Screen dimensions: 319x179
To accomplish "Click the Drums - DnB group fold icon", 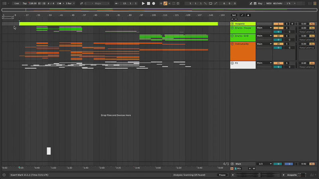I will tap(232, 36).
